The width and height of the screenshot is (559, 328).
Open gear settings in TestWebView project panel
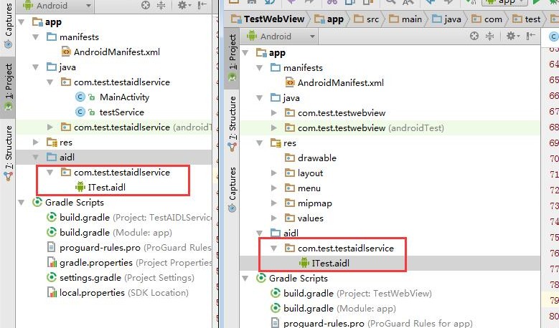(x=513, y=36)
